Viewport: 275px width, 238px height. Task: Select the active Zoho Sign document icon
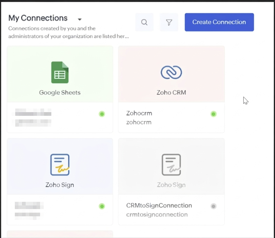60,165
